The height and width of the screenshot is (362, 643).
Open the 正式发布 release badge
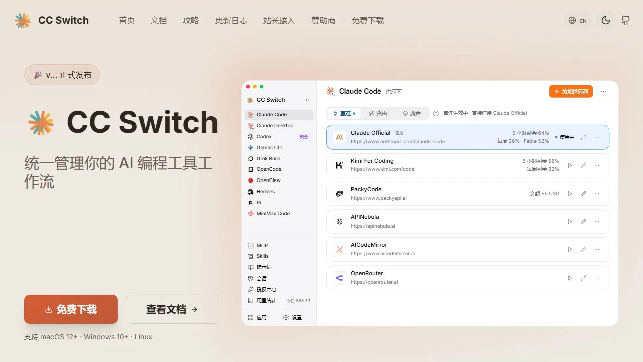tap(62, 75)
